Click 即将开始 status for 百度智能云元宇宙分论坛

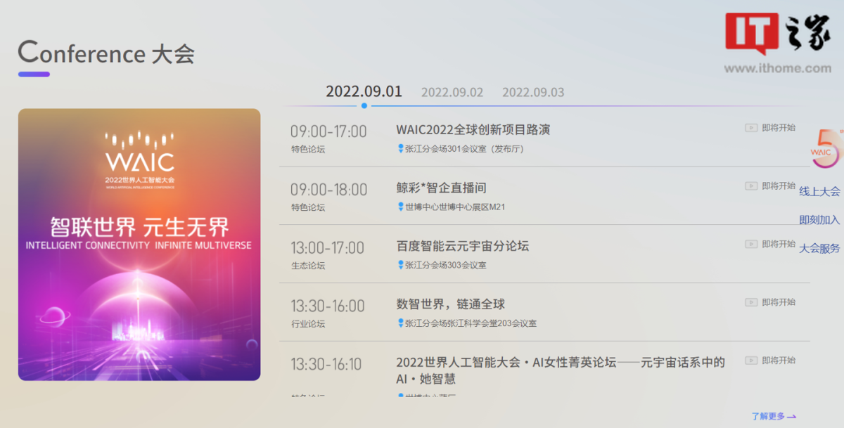[779, 245]
